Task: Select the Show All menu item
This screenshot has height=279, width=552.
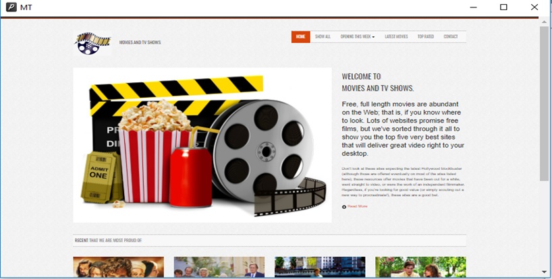Action: point(323,36)
